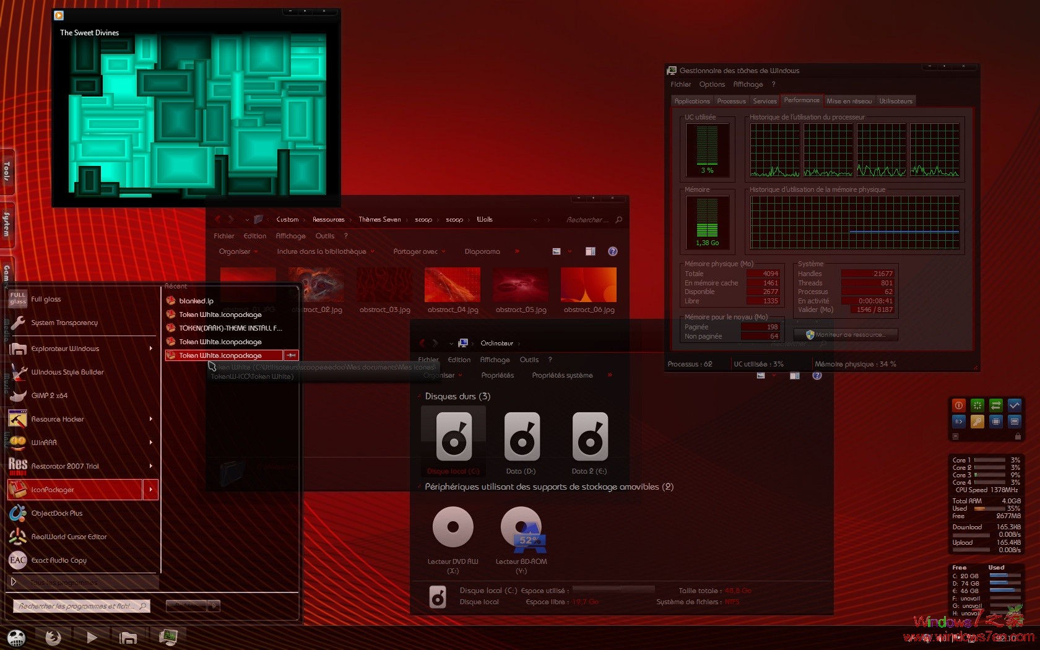Open the Lecteur BD-ROM drive
The image size is (1040, 650).
coord(521,529)
